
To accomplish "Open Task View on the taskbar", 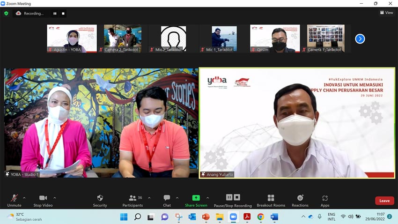I will pyautogui.click(x=151, y=217).
